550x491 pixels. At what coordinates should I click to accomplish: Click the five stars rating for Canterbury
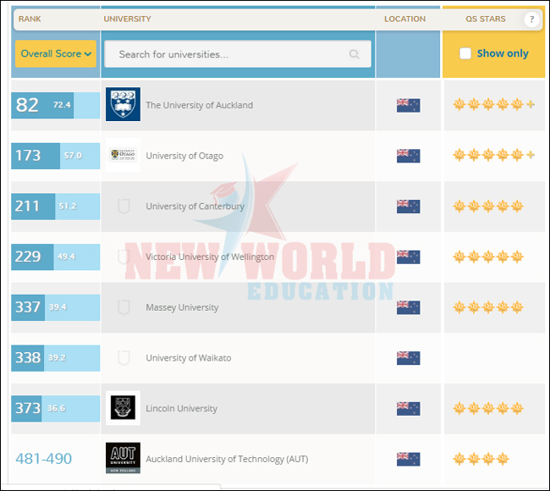pyautogui.click(x=488, y=206)
